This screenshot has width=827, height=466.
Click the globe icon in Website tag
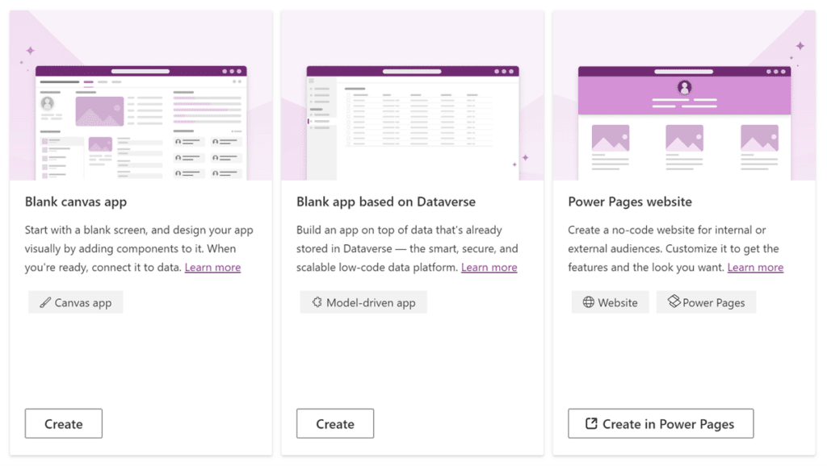(x=589, y=302)
